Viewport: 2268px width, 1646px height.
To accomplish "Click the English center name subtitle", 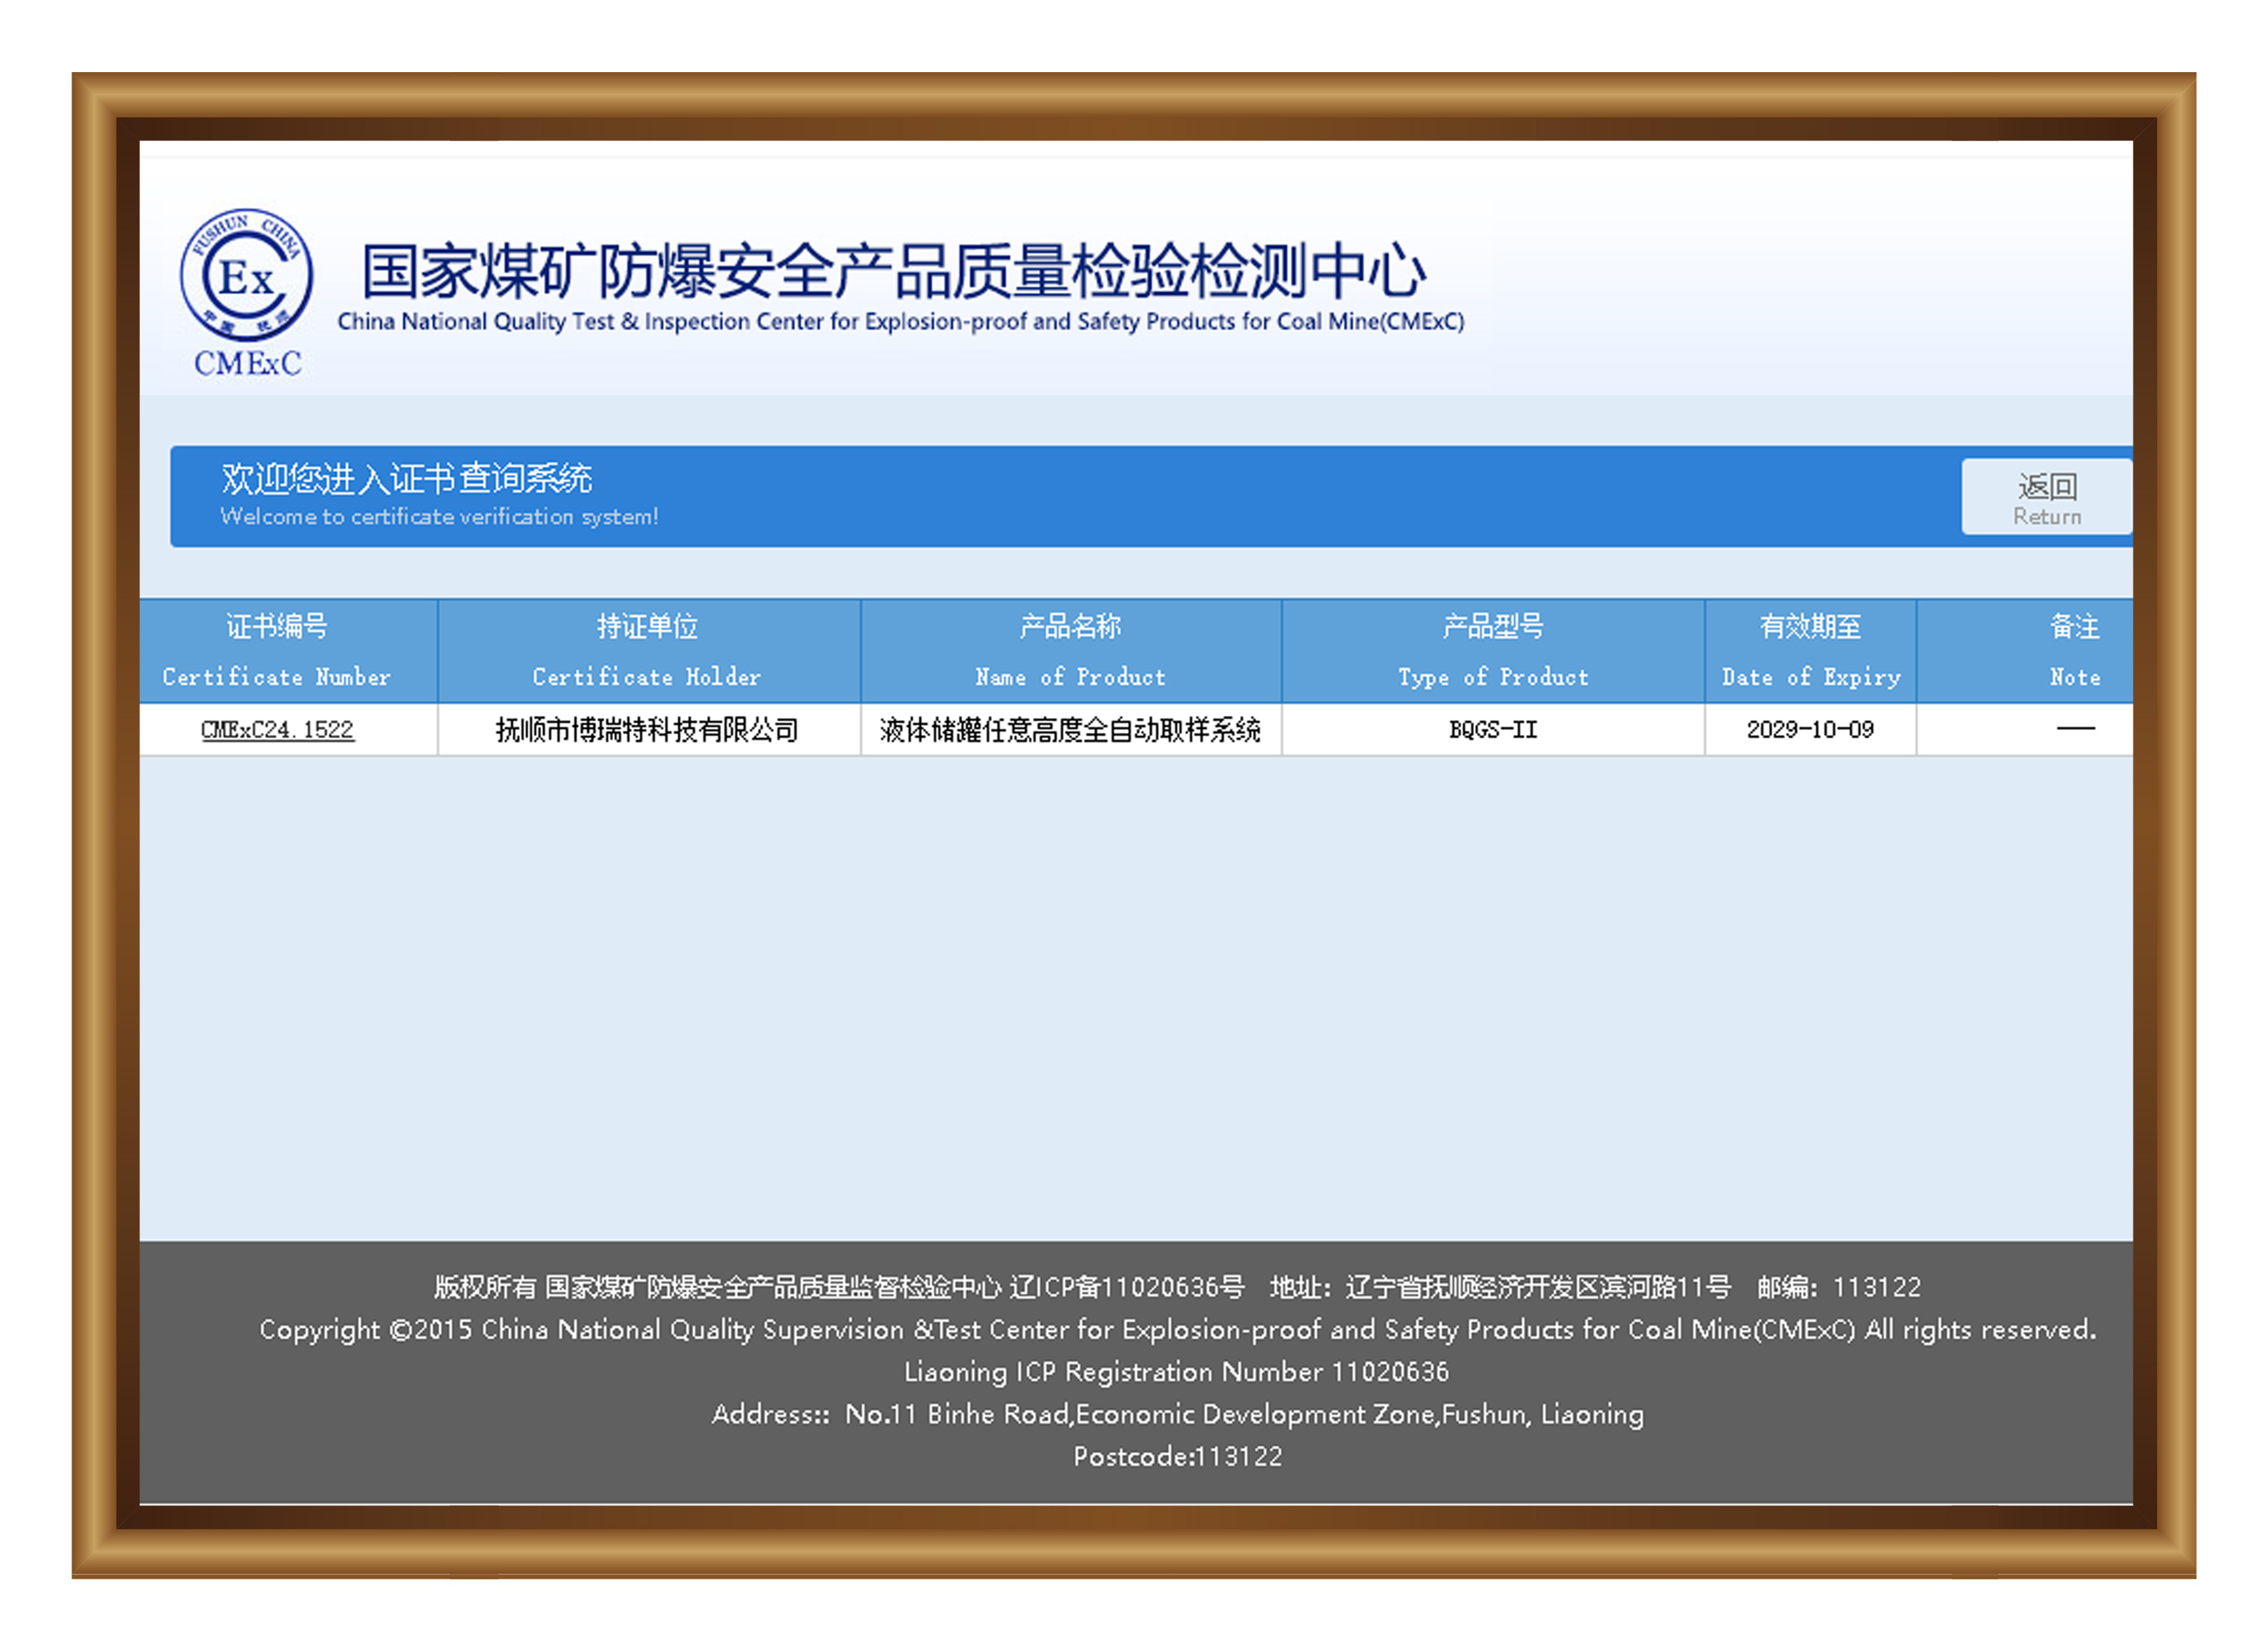I will coord(900,322).
